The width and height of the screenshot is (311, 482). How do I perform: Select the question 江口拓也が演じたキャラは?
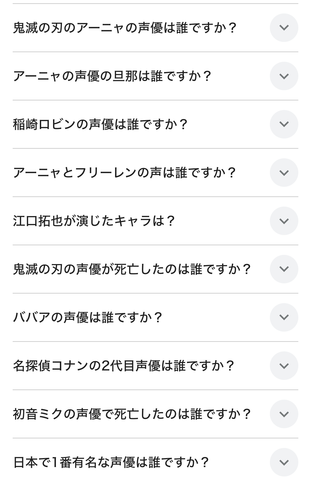(x=94, y=221)
